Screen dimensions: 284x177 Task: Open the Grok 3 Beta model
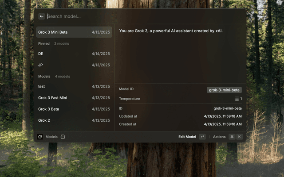click(74, 109)
